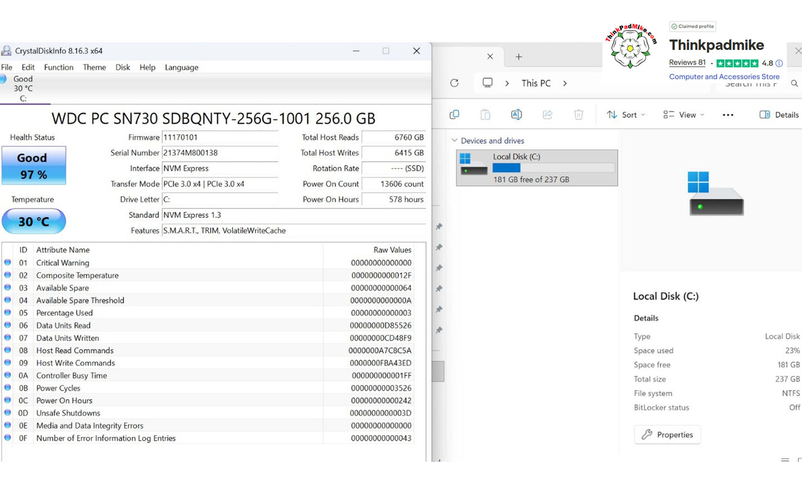Click the Properties button
This screenshot has width=802, height=504.
667,435
